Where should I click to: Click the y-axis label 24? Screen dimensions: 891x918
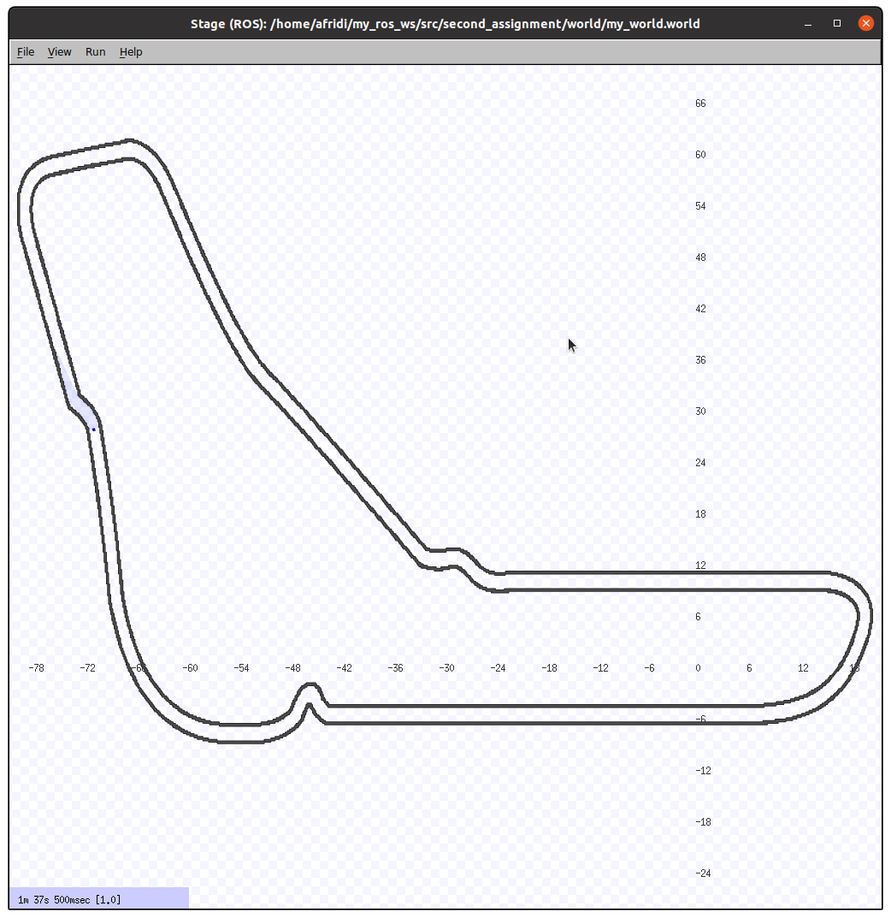(700, 463)
